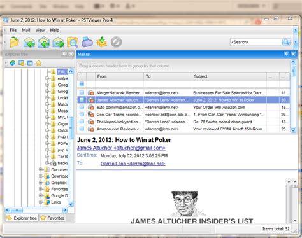Click Mail list scroll down arrow
Viewport: 302px width, 238px height.
[293, 130]
